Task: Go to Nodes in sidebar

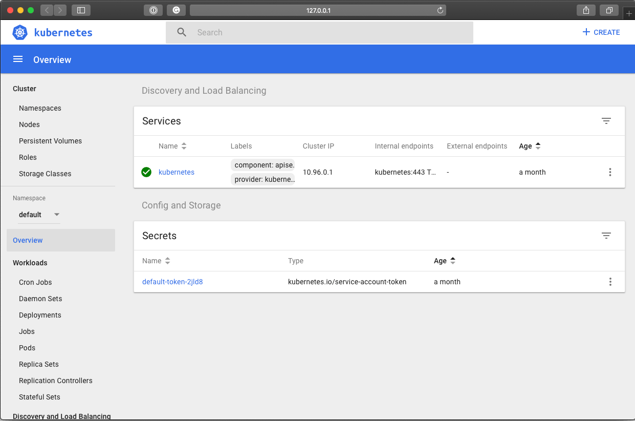Action: (x=29, y=124)
